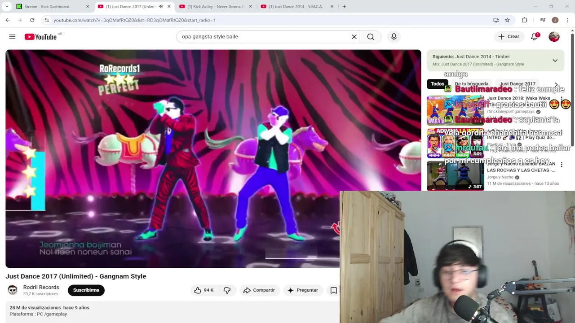
Task: Close the Rick Astley tab
Action: point(250,6)
